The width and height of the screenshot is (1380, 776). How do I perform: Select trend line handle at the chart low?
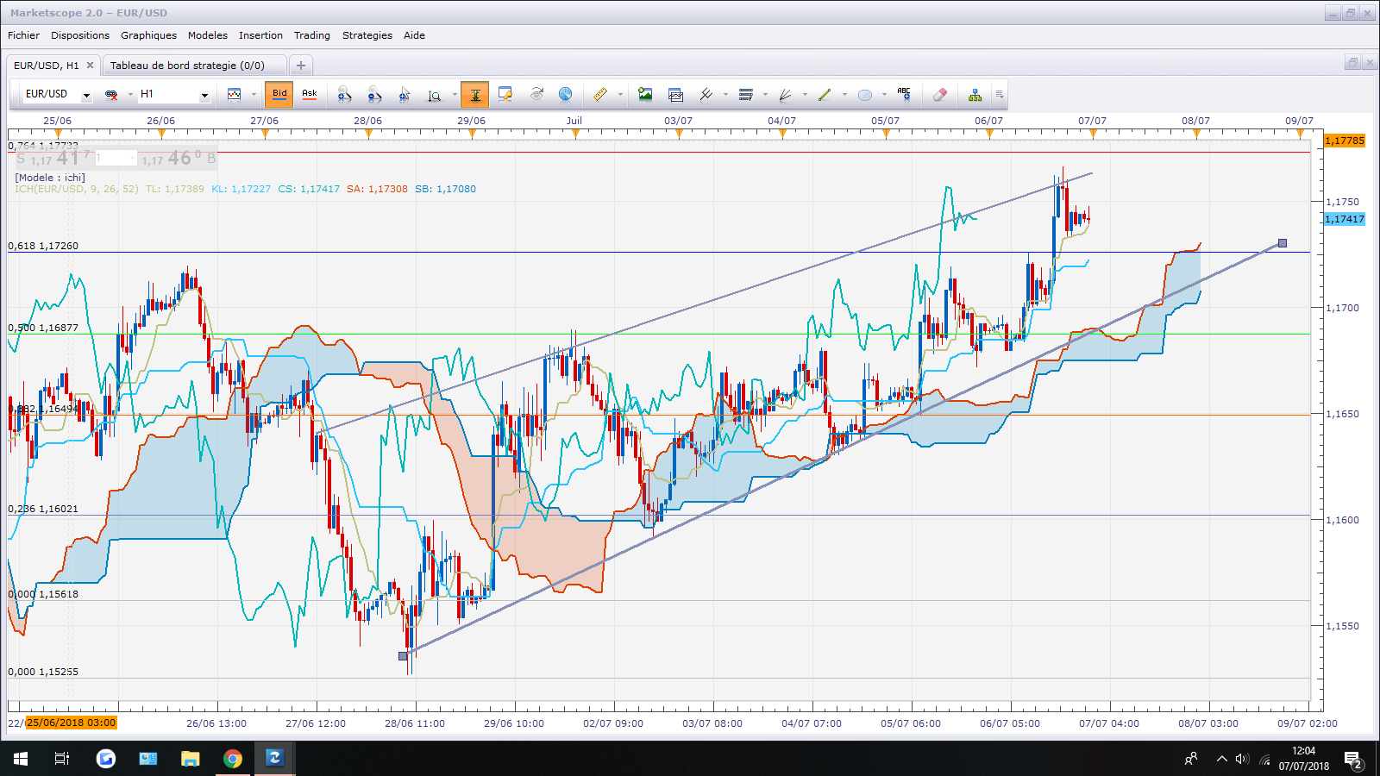coord(403,656)
